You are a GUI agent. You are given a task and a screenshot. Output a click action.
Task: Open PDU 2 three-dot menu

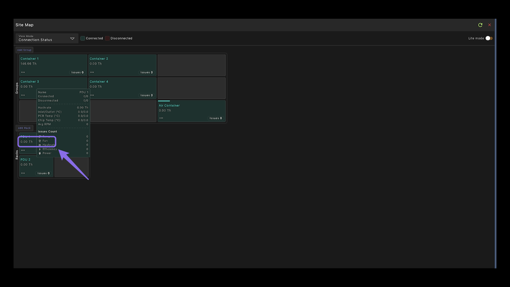tap(23, 173)
